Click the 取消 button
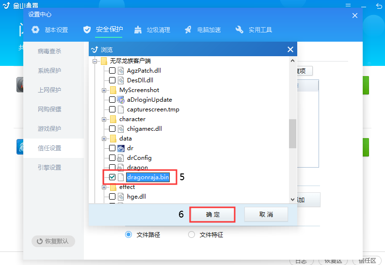Screen dimensions: 385x265 pyautogui.click(x=266, y=215)
